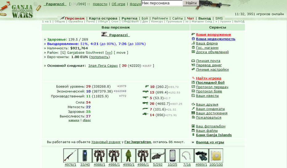
Task: Click the avatar icon beside Paparazzi name
Action: tap(104, 34)
